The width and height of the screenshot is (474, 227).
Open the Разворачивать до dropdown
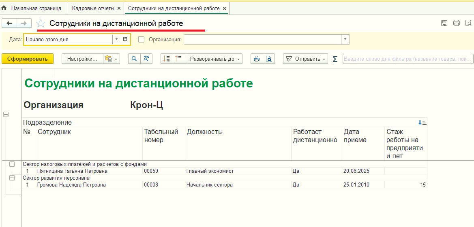pos(214,59)
